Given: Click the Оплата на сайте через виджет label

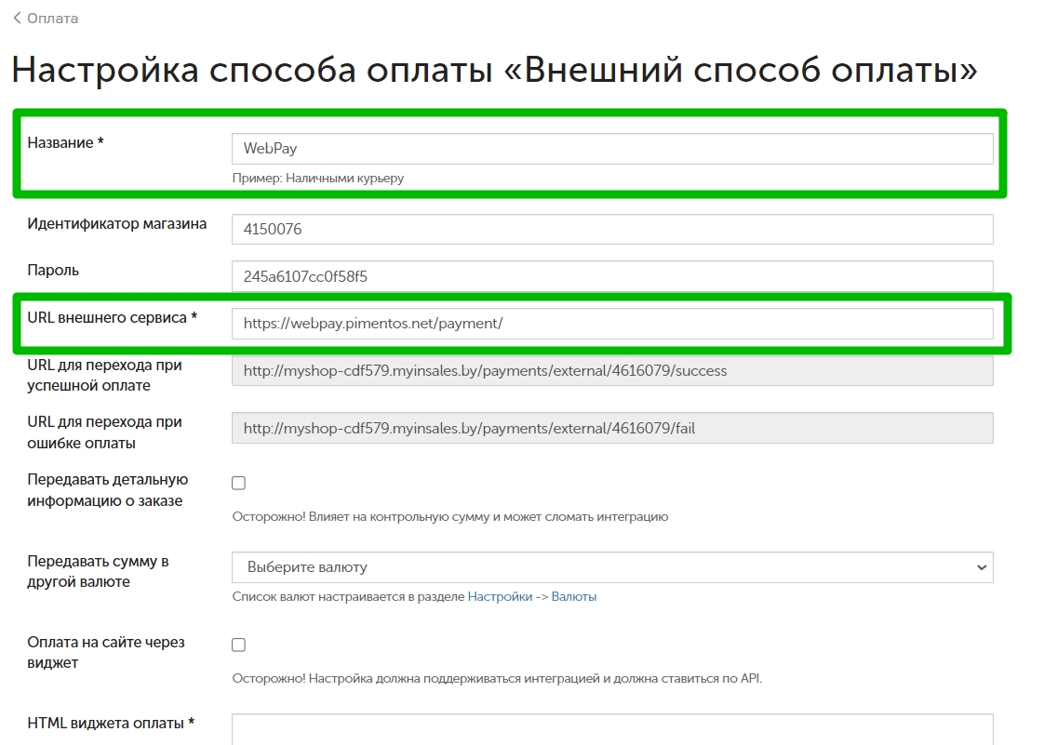Looking at the screenshot, I should point(105,652).
